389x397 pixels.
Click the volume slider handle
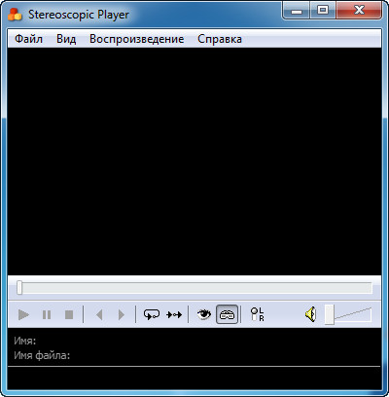point(330,314)
